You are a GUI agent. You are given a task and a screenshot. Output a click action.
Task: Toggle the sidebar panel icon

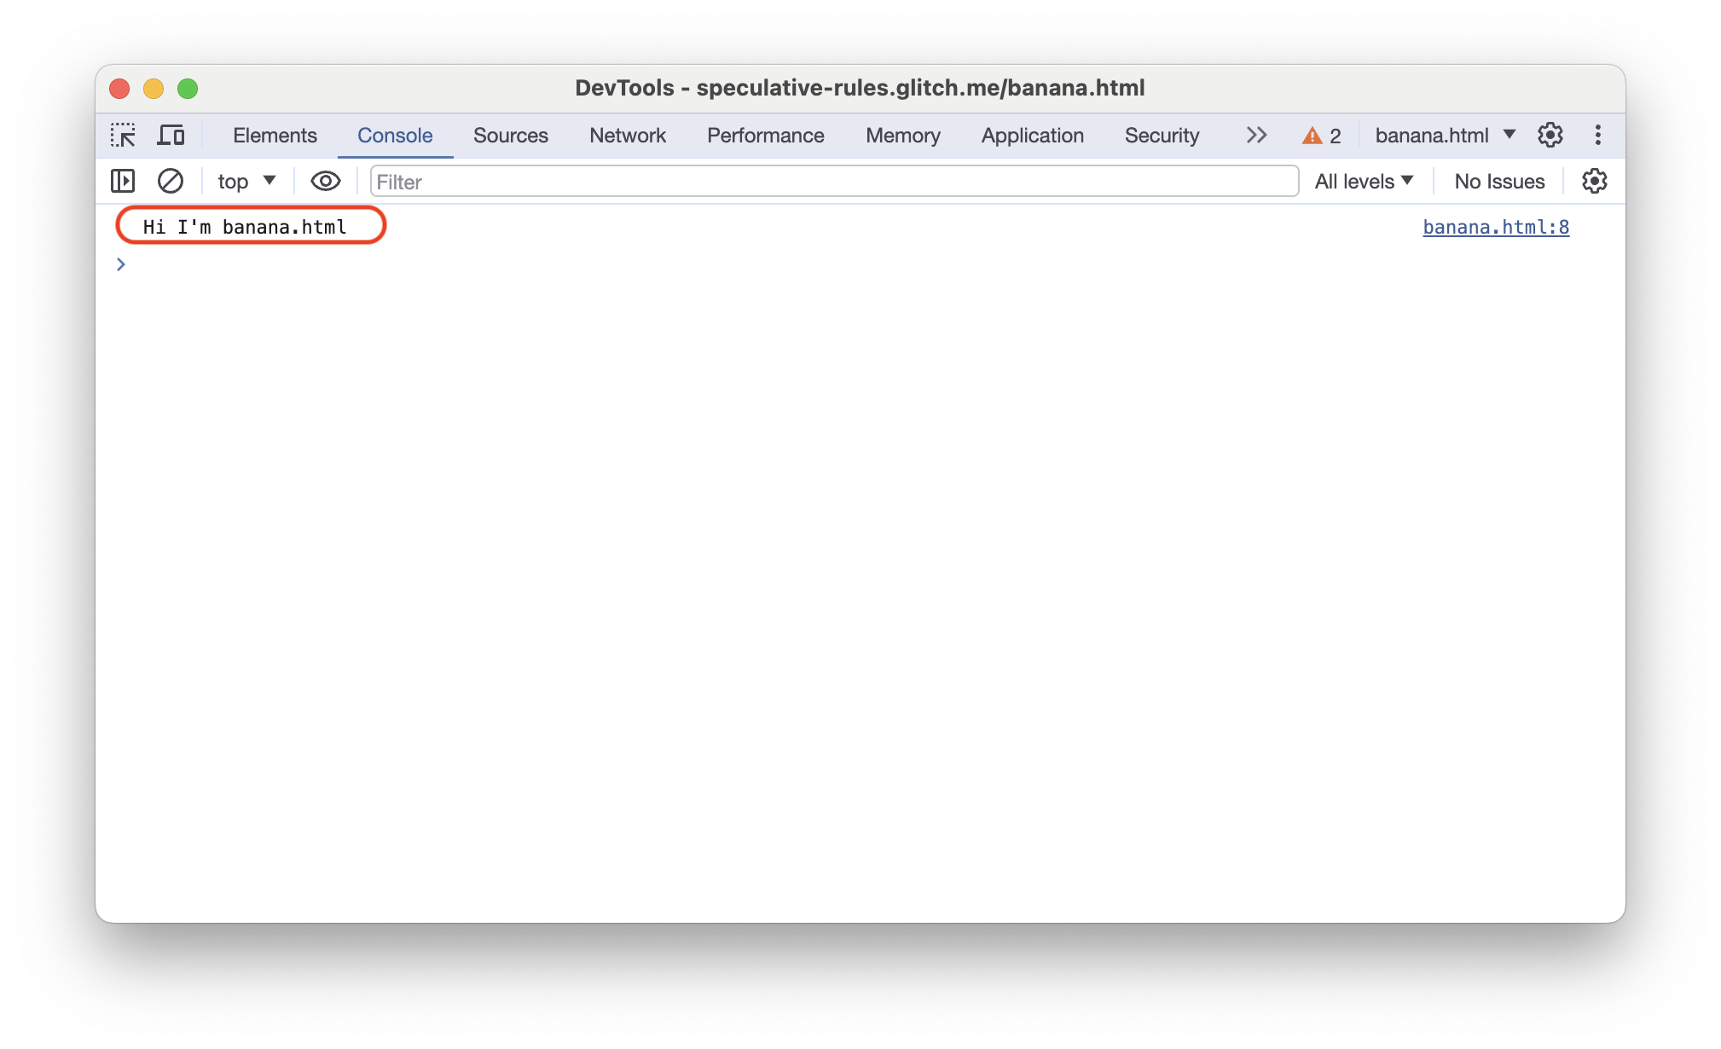click(x=122, y=181)
